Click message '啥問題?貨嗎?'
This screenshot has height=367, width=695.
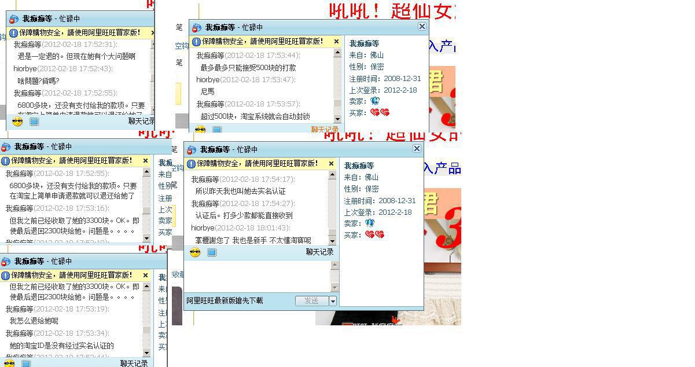(x=38, y=80)
